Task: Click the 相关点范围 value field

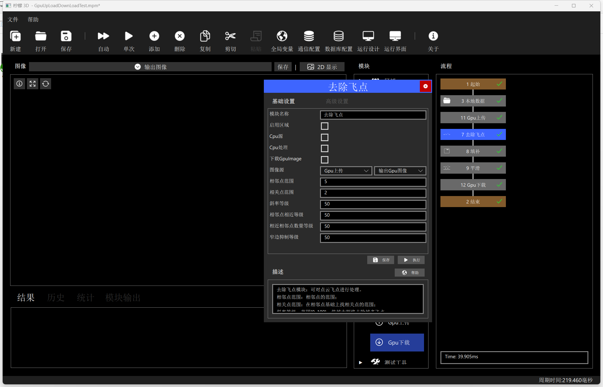Action: pyautogui.click(x=373, y=193)
